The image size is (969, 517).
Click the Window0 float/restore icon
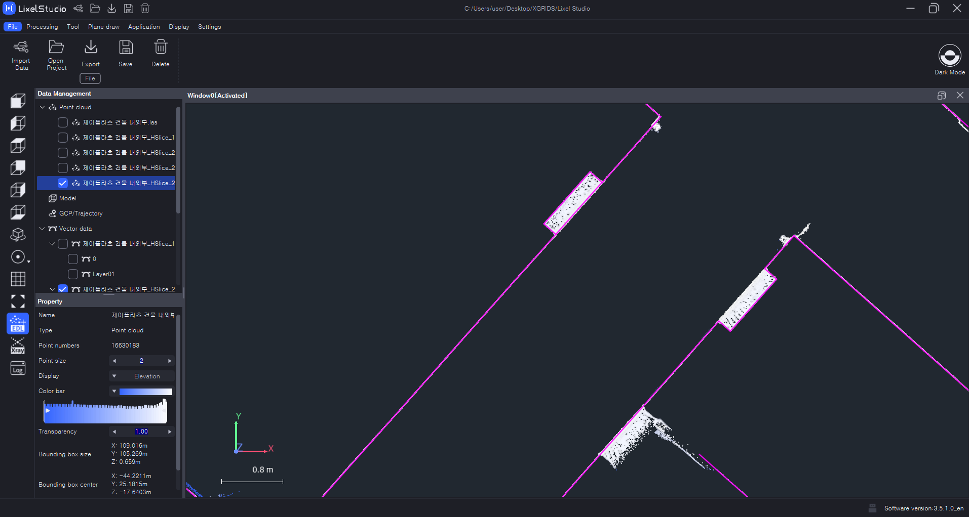[942, 96]
